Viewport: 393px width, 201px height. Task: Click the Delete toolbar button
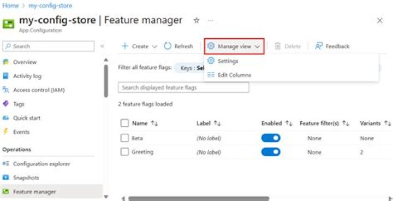pyautogui.click(x=288, y=46)
